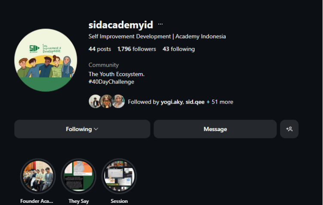This screenshot has height=205, width=323.
Task: Click the first mutual follower avatar
Action: click(x=94, y=101)
